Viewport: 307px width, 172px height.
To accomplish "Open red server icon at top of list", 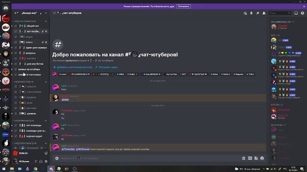I will point(6,19).
